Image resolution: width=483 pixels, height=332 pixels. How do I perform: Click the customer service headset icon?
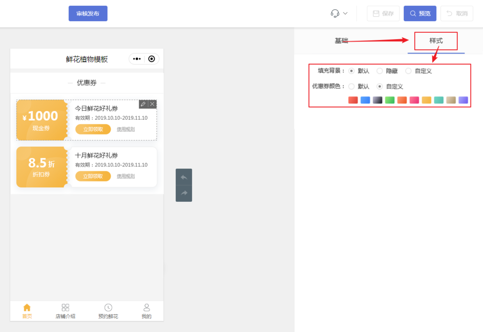(x=335, y=14)
